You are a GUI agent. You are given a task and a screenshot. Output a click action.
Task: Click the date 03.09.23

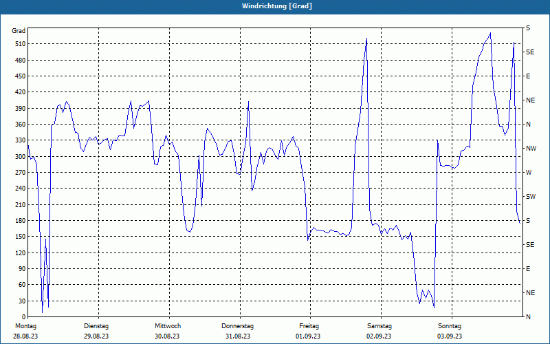tap(450, 336)
